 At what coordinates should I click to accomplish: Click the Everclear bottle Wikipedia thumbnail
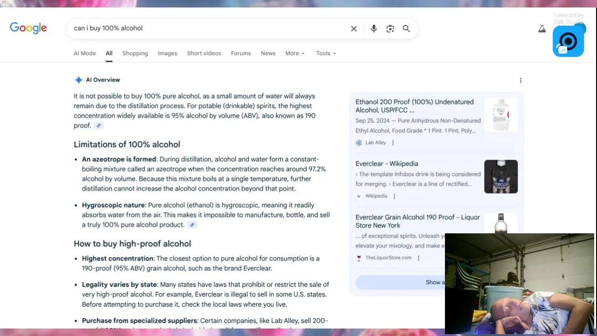[x=501, y=176]
